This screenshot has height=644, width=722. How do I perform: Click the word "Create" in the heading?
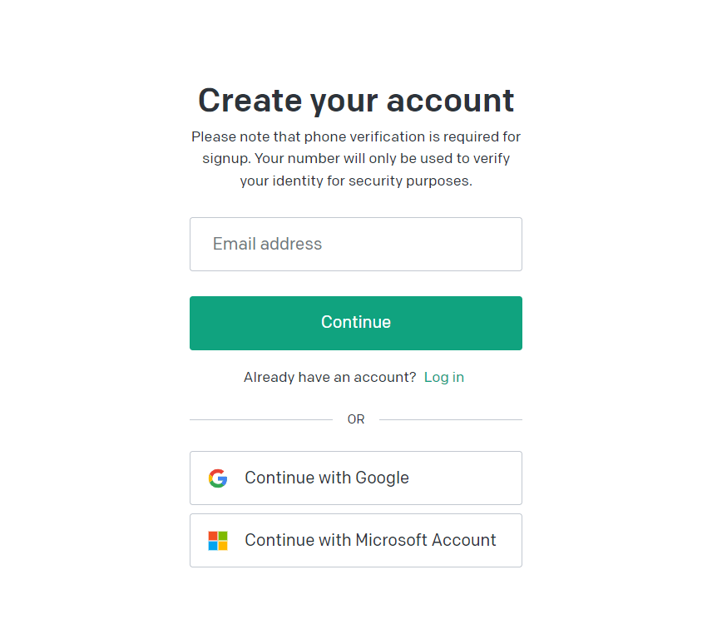pos(250,101)
